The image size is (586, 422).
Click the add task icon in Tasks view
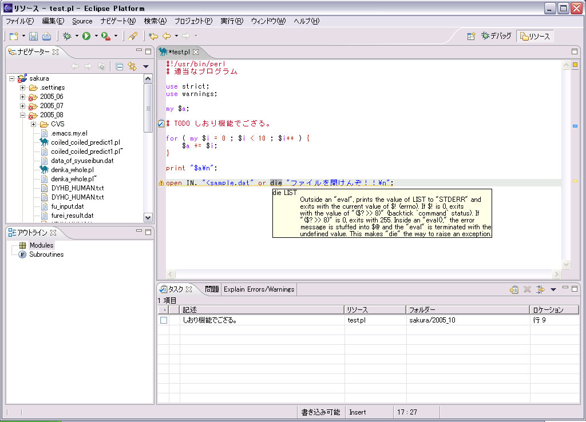pyautogui.click(x=514, y=289)
